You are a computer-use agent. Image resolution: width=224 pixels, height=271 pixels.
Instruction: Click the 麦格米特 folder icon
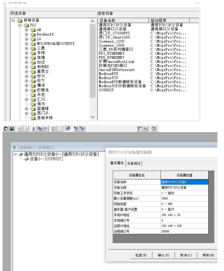click(33, 118)
